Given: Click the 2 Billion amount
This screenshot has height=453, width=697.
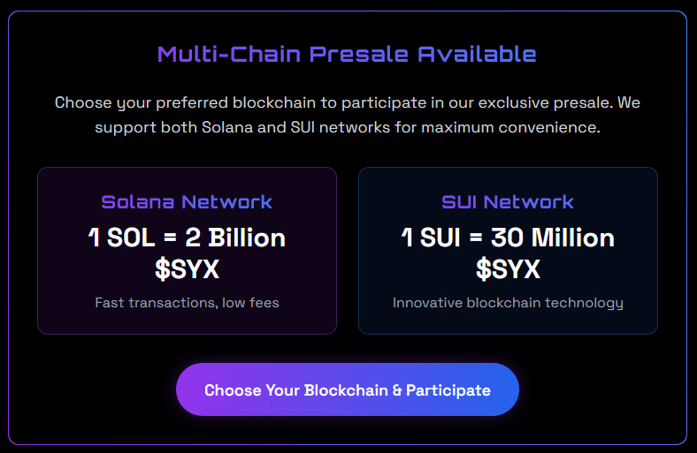Looking at the screenshot, I should (x=236, y=238).
